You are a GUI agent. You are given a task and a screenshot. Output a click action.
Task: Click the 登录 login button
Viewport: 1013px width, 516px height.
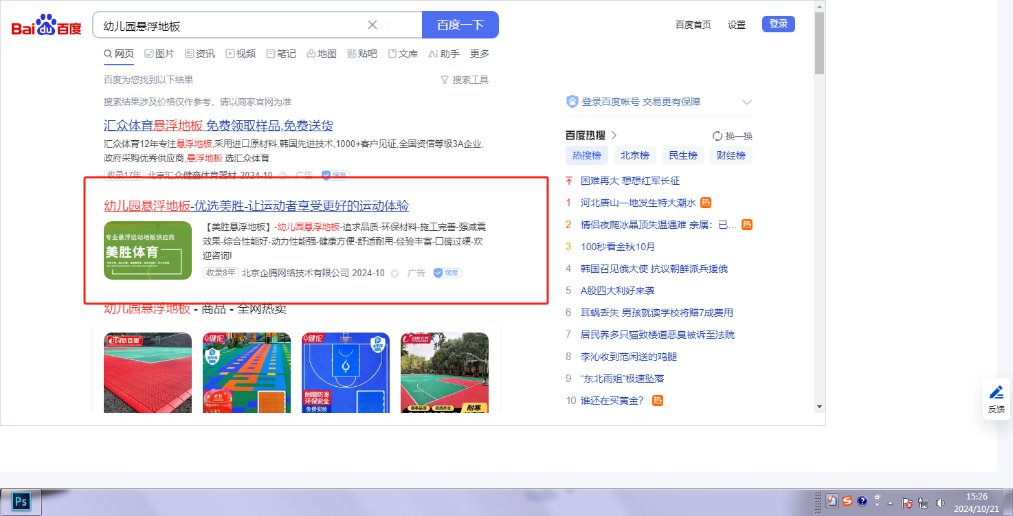778,24
